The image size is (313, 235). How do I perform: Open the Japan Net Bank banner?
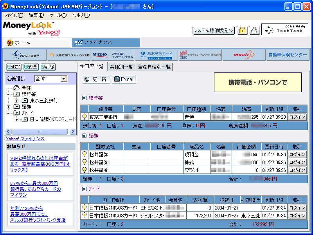25,55
